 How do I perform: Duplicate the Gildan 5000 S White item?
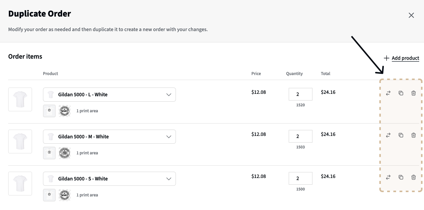tap(401, 177)
